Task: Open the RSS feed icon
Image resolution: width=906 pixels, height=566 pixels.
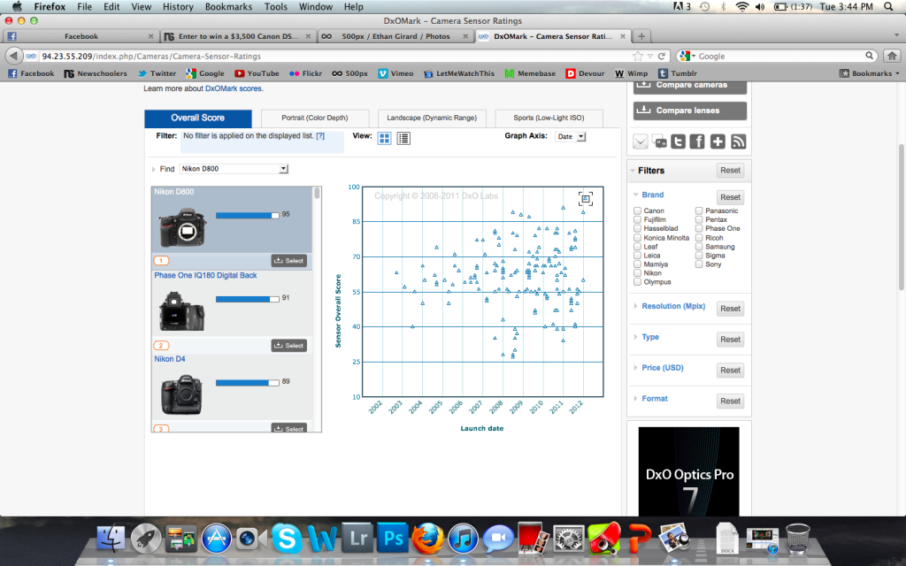Action: 738,141
